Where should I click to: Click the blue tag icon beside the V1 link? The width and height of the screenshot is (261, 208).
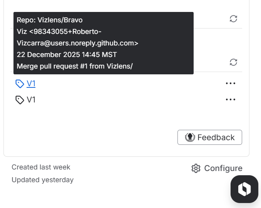(x=20, y=84)
